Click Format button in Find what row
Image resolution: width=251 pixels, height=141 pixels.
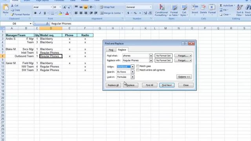coord(183,56)
